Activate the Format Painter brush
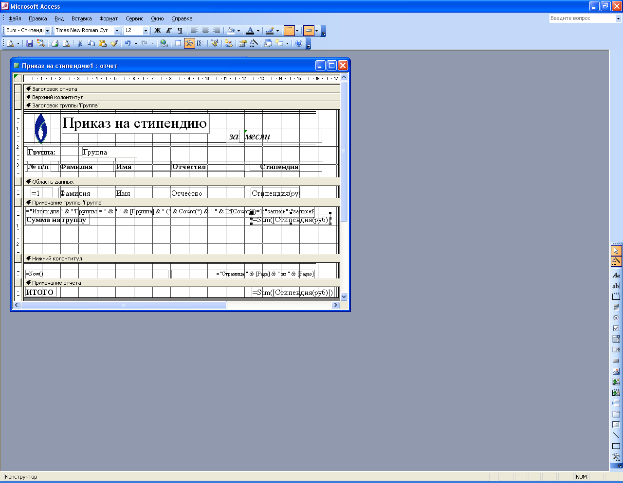 pos(114,43)
